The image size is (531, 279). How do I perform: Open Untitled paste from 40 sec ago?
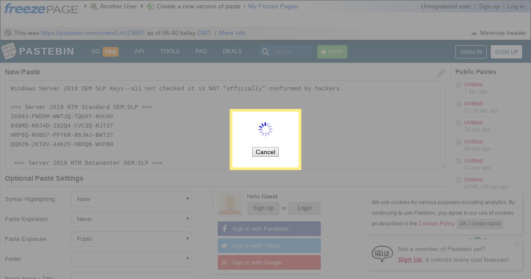[x=473, y=142]
